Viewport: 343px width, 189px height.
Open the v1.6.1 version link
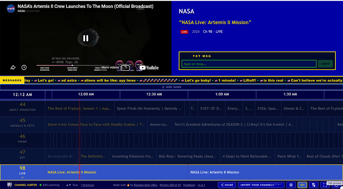[201, 185]
